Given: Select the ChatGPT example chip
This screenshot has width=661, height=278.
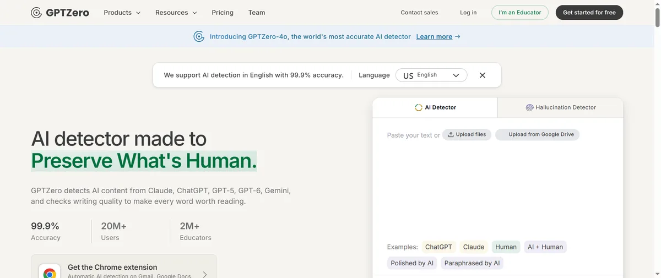Looking at the screenshot, I should point(438,247).
